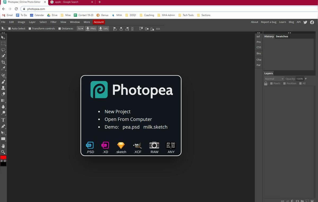
Task: Open the Normal blend mode dropdown
Action: [x=274, y=79]
